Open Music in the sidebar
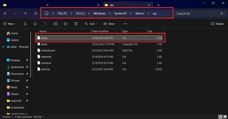This screenshot has width=228, height=119. pyautogui.click(x=12, y=87)
